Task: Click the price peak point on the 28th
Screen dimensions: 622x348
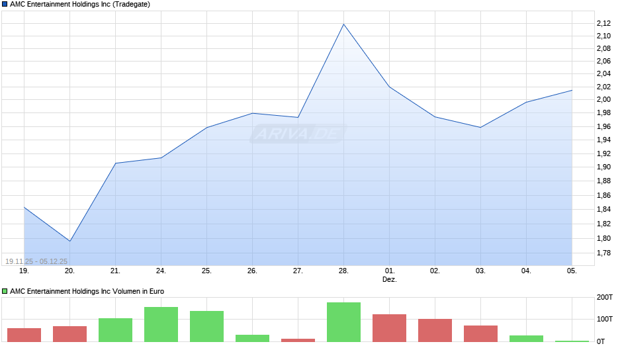Action: (343, 24)
